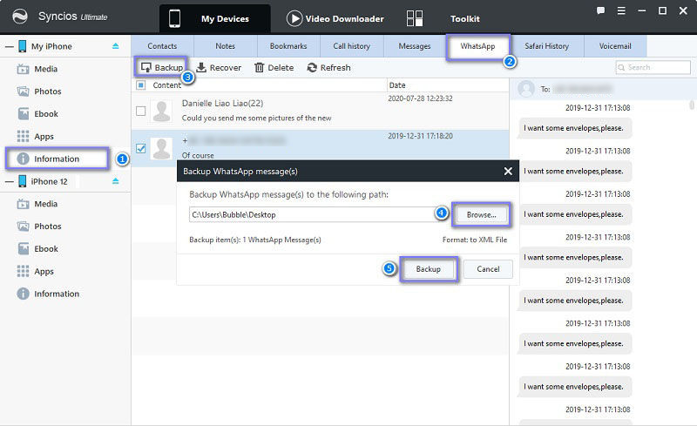Click the Backup toolbar button
The width and height of the screenshot is (697, 426).
point(161,68)
